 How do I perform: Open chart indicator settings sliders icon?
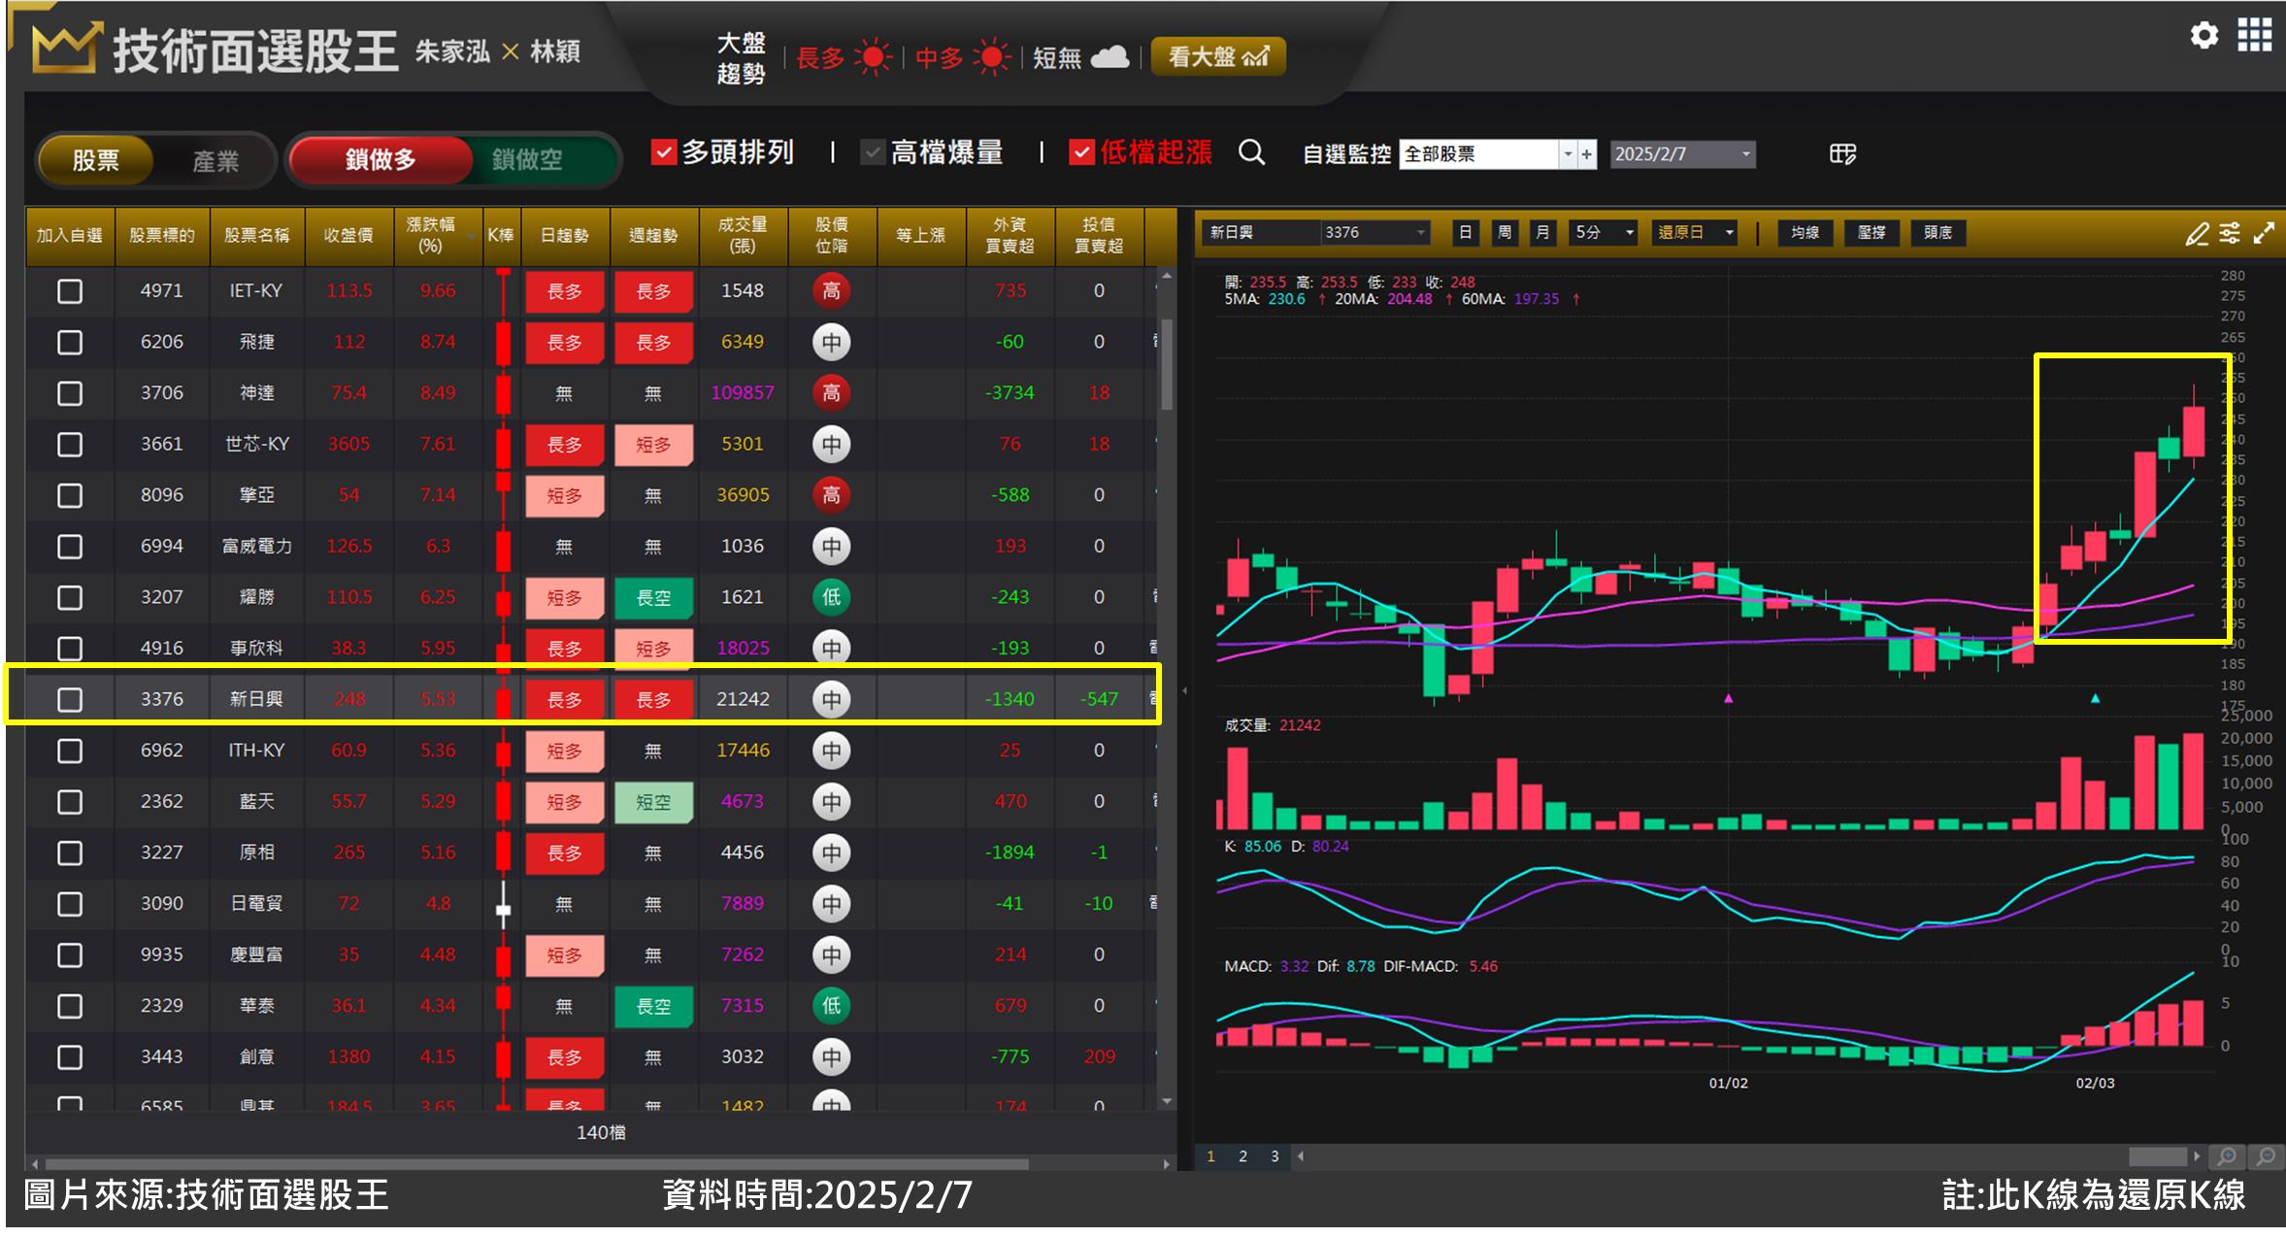[2230, 233]
